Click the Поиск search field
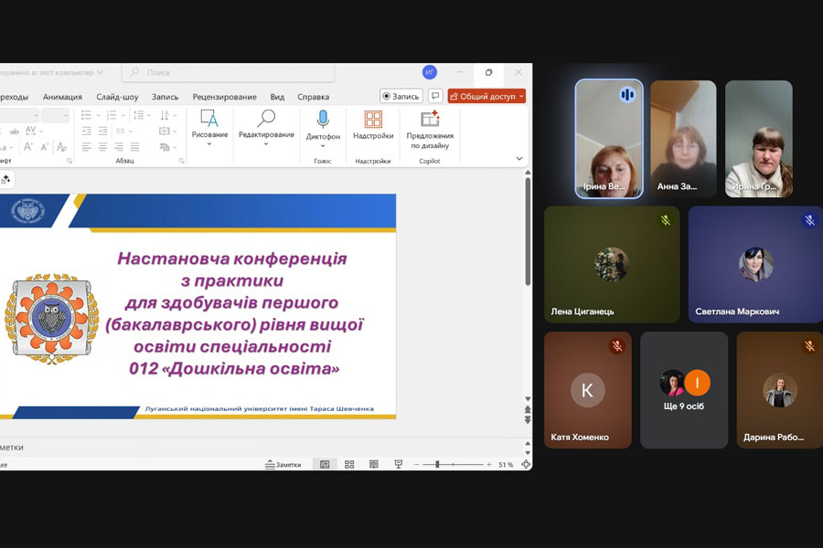This screenshot has width=823, height=548. [x=229, y=72]
